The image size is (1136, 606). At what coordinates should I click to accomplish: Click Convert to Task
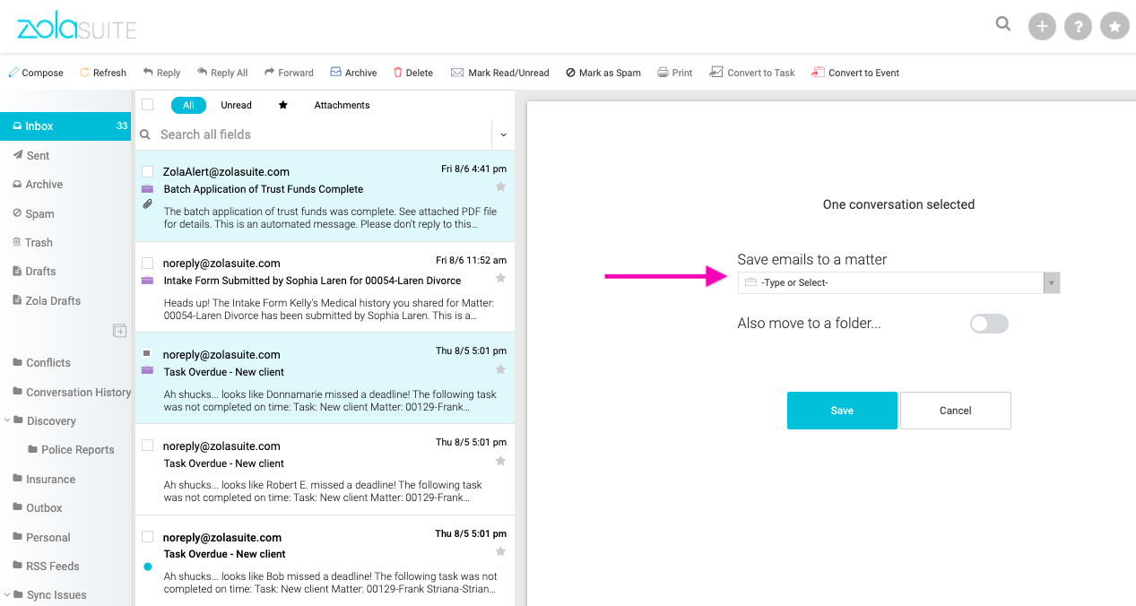point(752,73)
